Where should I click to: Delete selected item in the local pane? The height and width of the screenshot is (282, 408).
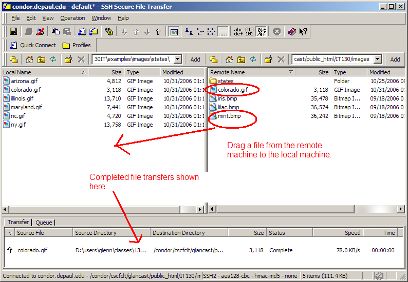(x=81, y=59)
